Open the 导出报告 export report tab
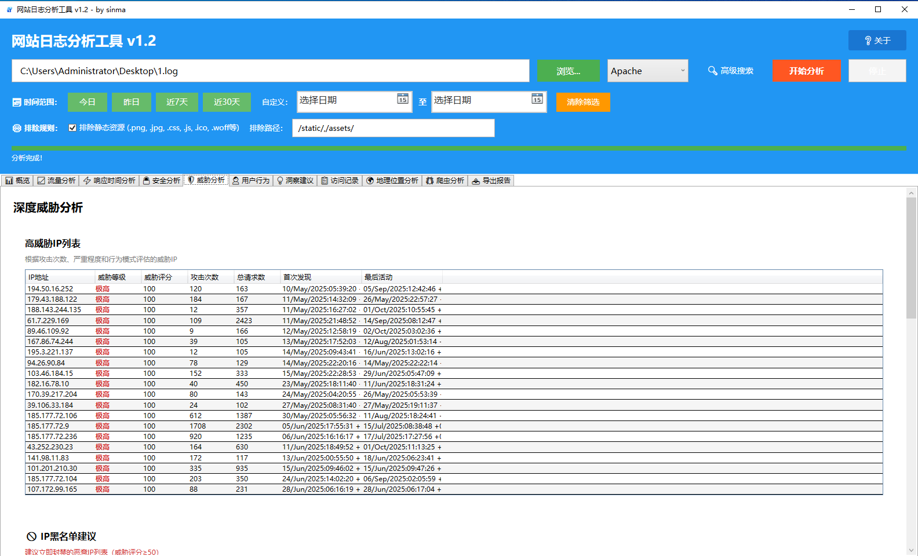Image resolution: width=918 pixels, height=556 pixels. [491, 181]
